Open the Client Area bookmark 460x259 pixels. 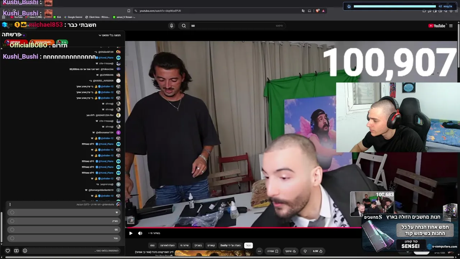(97, 17)
